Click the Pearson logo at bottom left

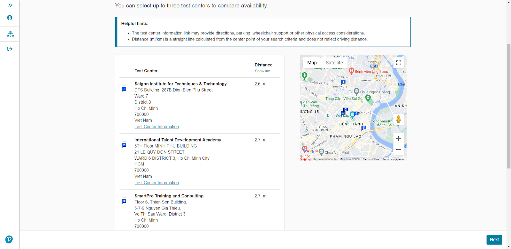[x=9, y=239]
